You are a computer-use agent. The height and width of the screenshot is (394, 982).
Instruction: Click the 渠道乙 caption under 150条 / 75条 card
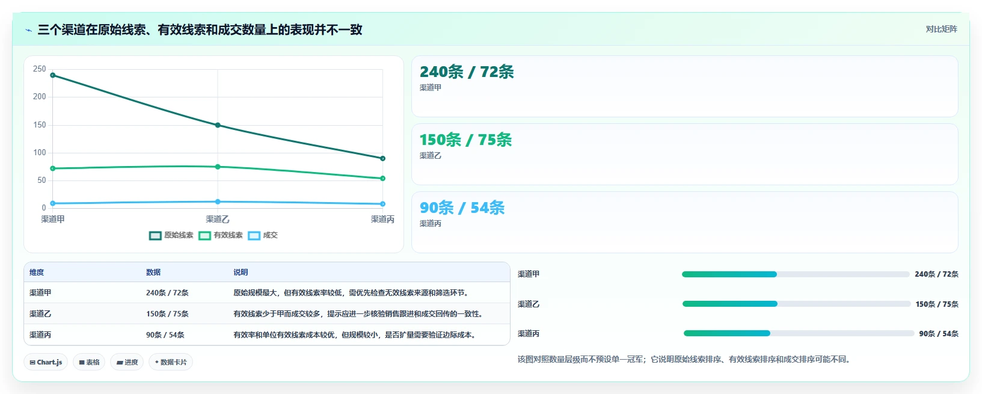coord(431,156)
